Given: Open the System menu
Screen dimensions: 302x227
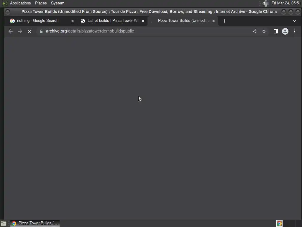Looking at the screenshot, I should point(58,3).
